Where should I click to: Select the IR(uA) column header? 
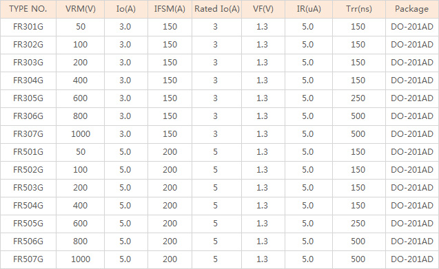[309, 9]
